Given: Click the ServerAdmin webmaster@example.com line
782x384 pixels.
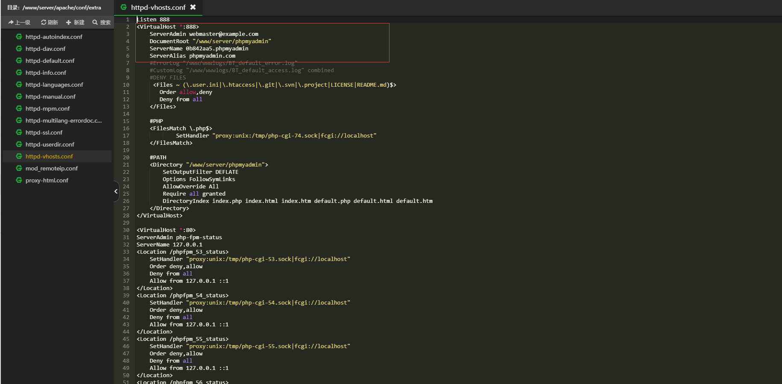Looking at the screenshot, I should point(204,34).
